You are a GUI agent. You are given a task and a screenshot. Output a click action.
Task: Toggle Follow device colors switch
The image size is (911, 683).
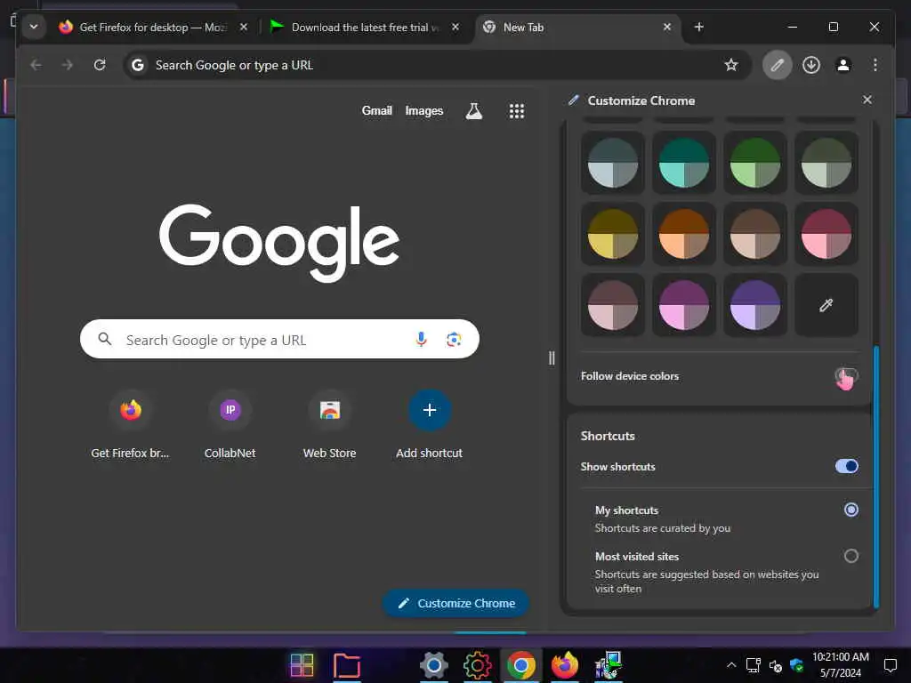(x=847, y=376)
